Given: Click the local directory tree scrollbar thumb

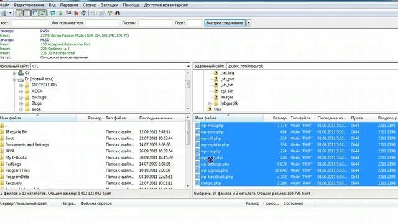Looking at the screenshot, I should tap(188, 85).
